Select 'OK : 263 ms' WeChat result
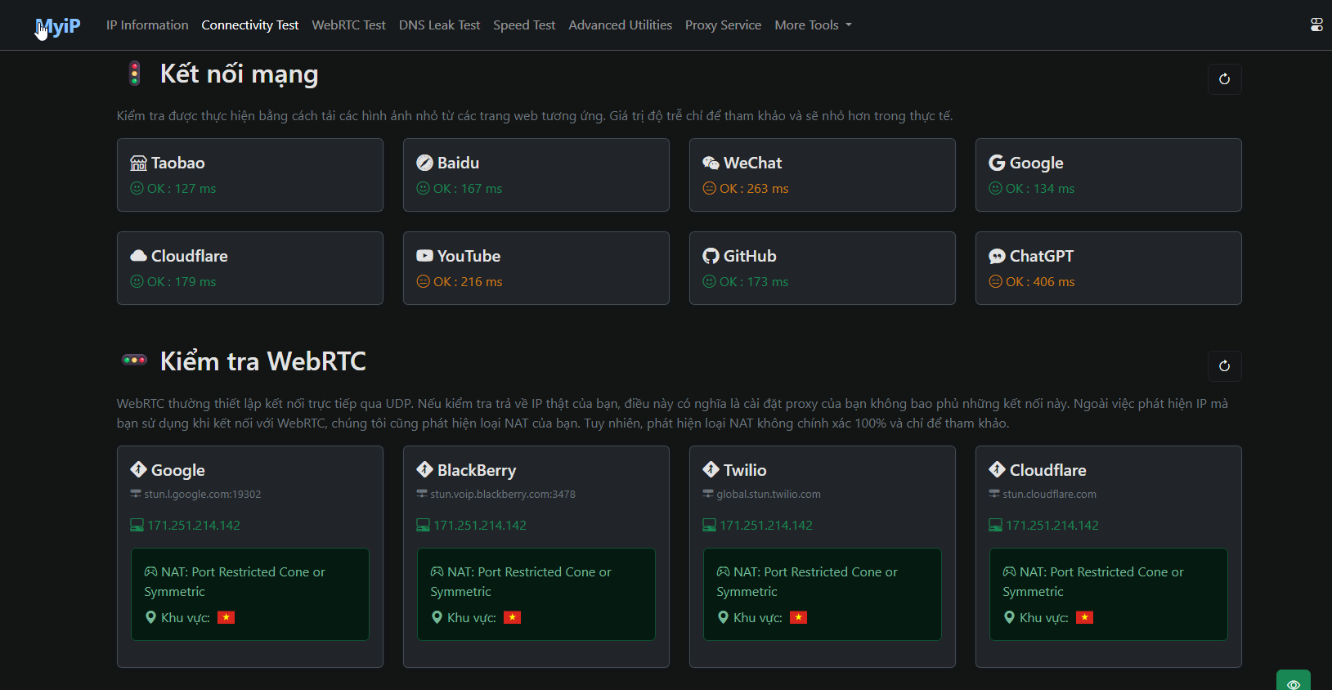Screen dimensions: 1332x690 (754, 188)
